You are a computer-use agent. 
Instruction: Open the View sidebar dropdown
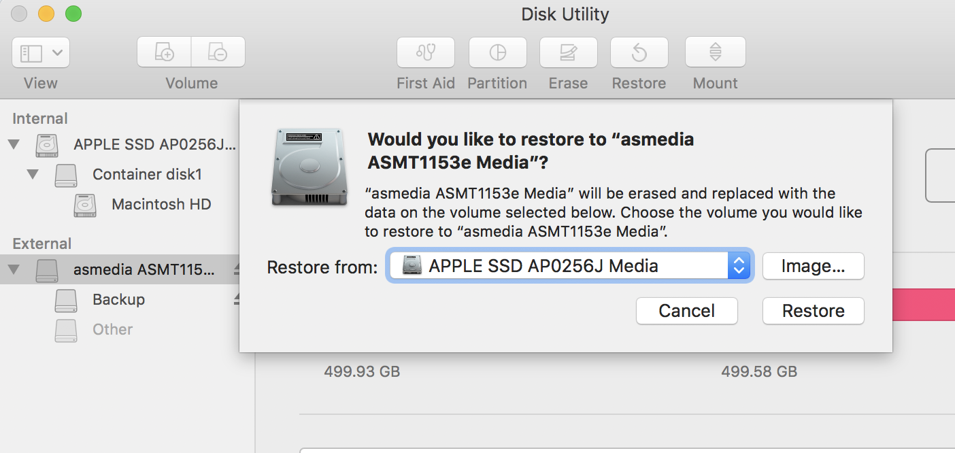click(40, 52)
